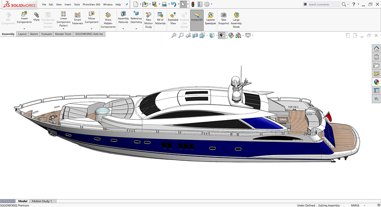
Task: Open the Tools menu
Action: (x=77, y=4)
